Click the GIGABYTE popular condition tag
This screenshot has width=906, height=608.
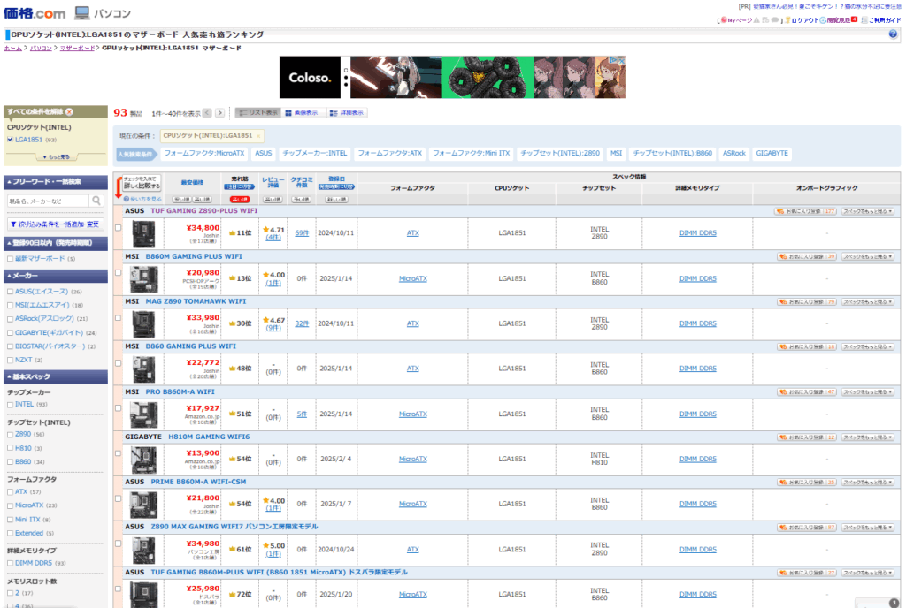772,154
